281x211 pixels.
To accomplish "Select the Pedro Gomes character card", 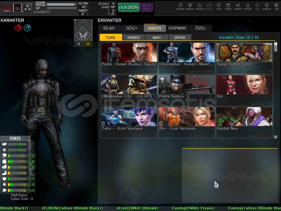I will [x=187, y=90].
